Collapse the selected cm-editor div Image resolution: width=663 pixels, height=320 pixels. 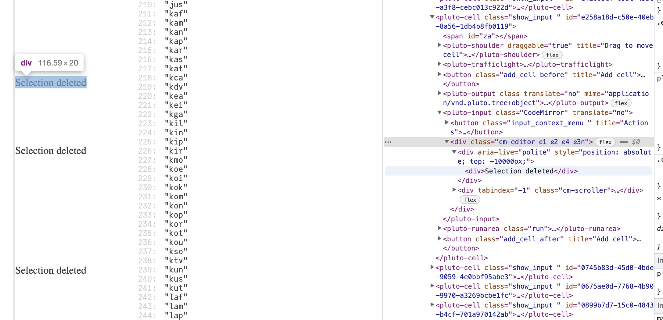point(447,142)
